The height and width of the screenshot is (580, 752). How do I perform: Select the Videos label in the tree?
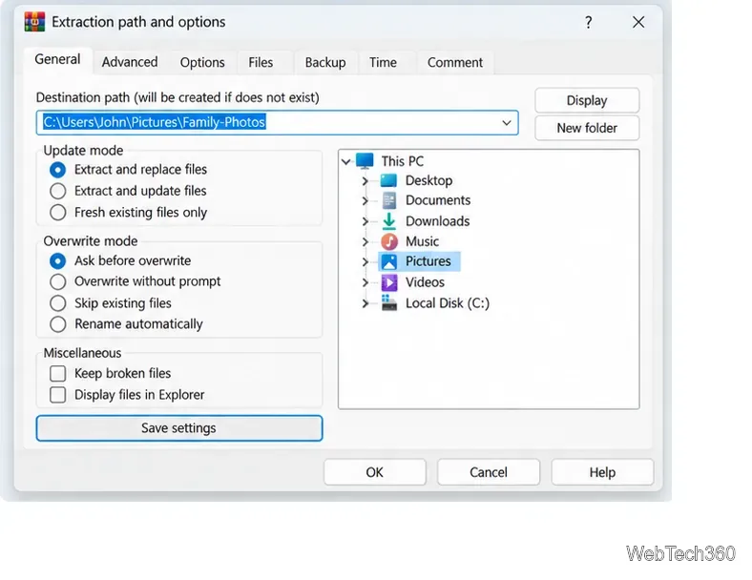click(x=426, y=282)
